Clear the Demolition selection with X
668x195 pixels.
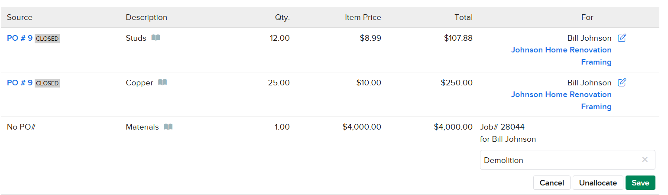point(645,160)
